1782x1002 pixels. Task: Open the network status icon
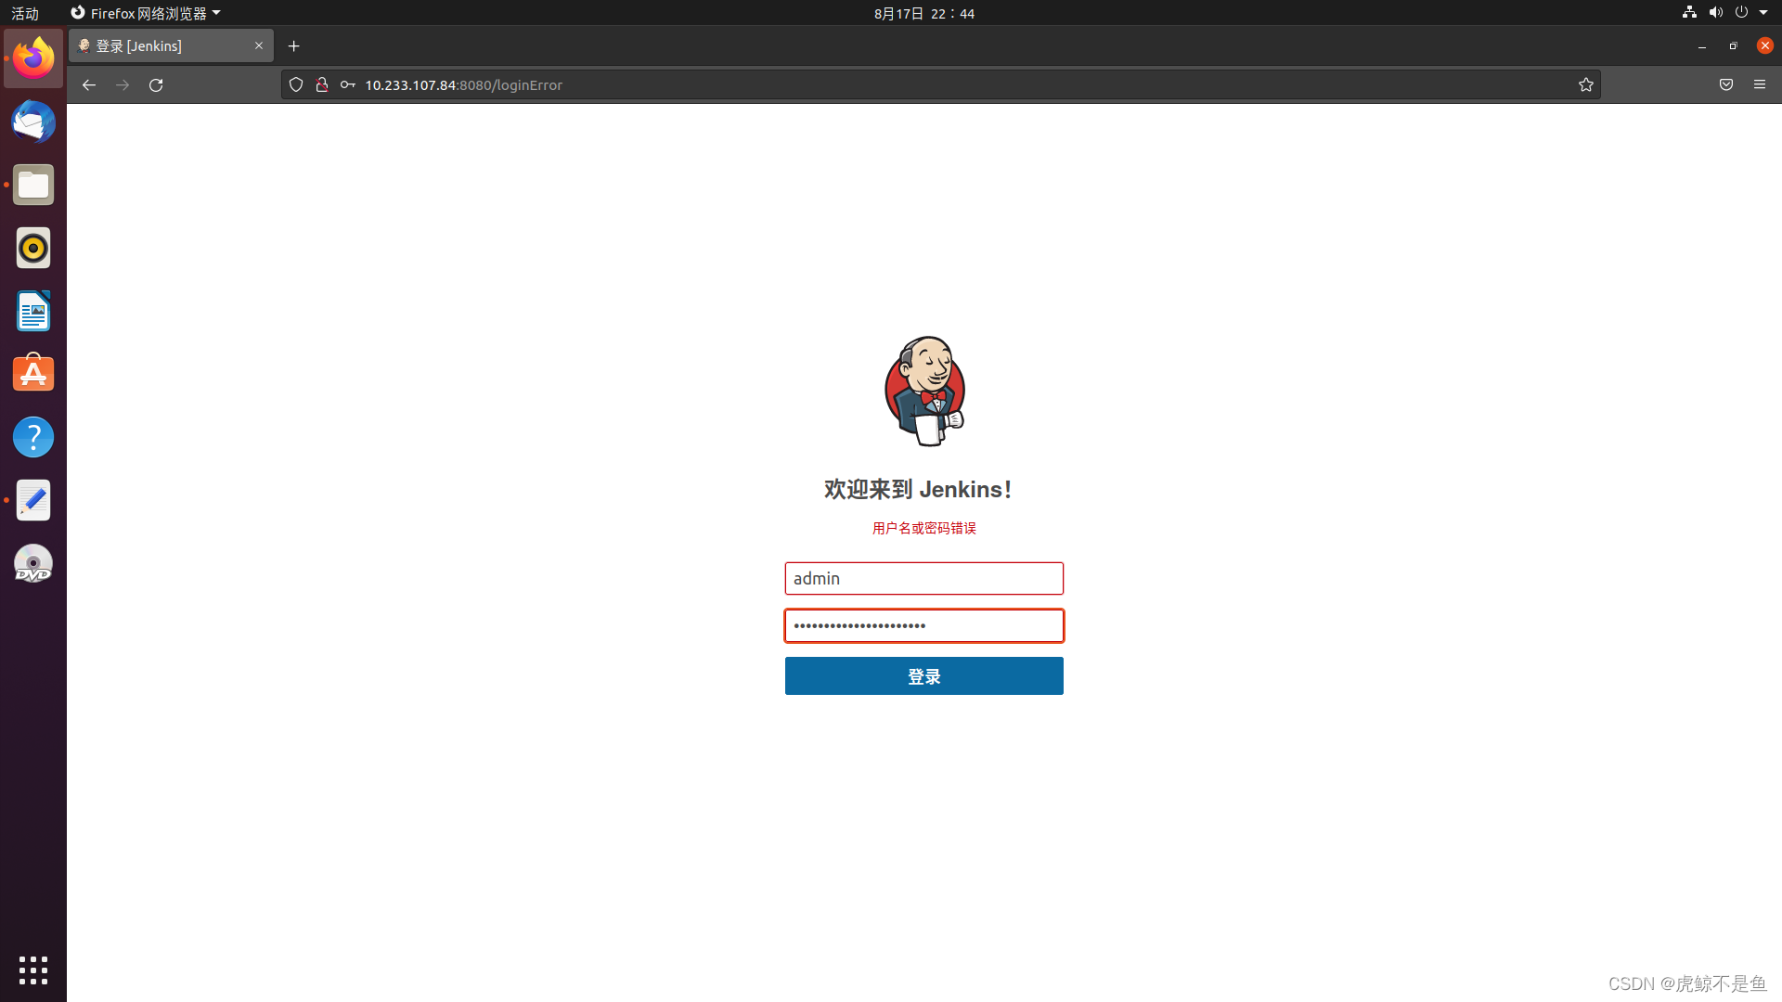pos(1689,12)
